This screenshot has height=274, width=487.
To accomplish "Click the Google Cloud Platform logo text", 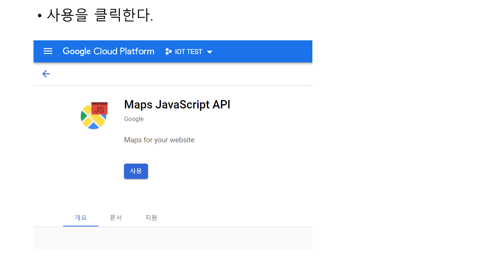I will click(x=108, y=51).
